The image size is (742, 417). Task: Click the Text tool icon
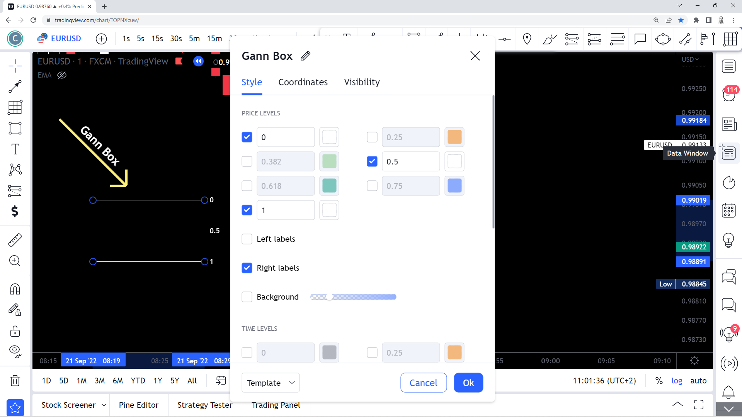pyautogui.click(x=15, y=149)
